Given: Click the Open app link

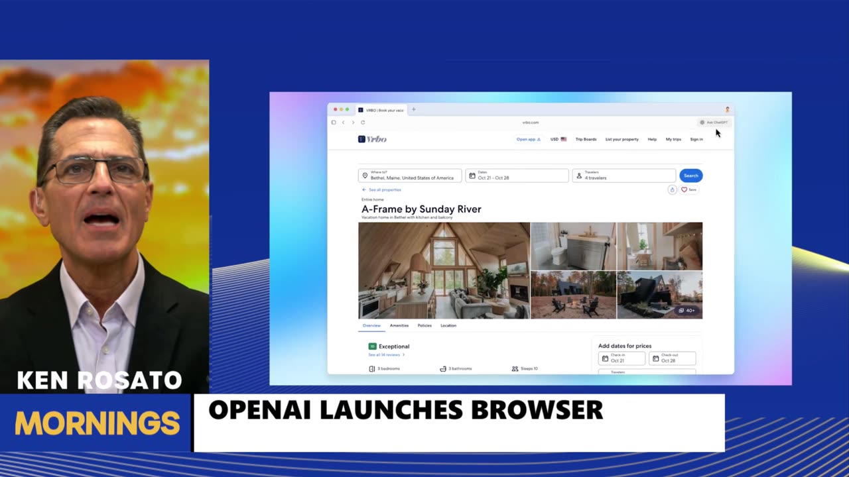Looking at the screenshot, I should tap(529, 139).
